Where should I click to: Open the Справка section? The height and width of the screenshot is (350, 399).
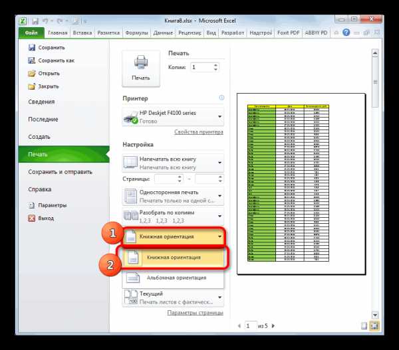[40, 189]
